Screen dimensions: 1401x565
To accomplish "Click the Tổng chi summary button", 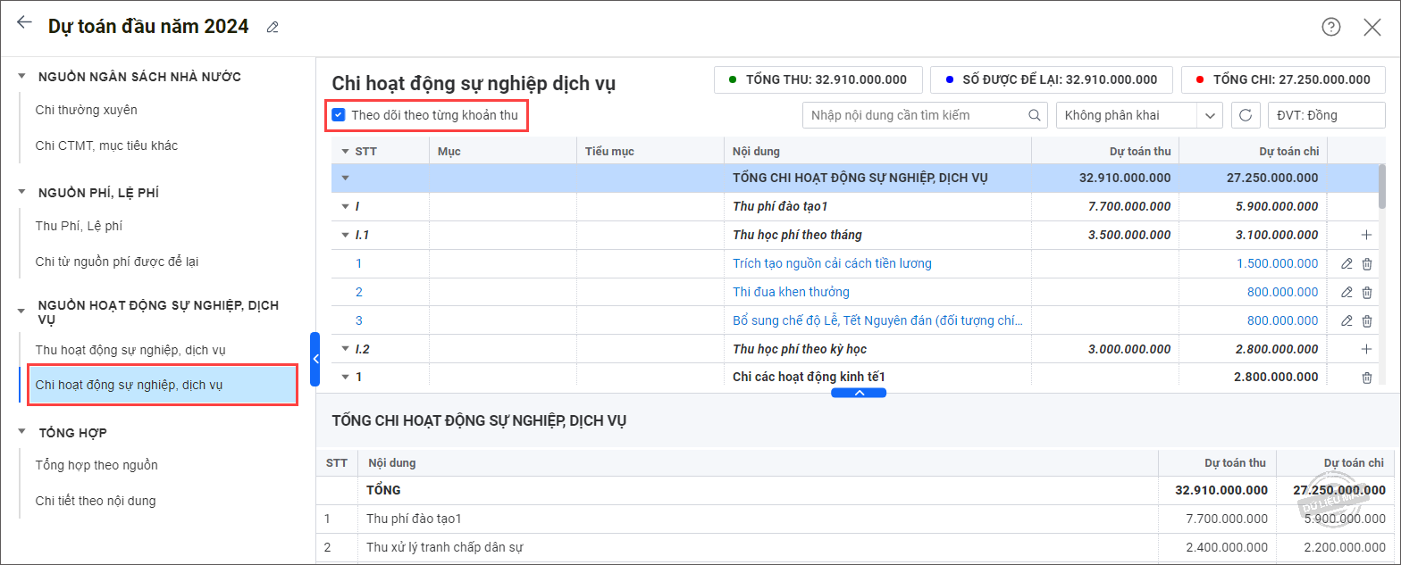I will point(1276,79).
